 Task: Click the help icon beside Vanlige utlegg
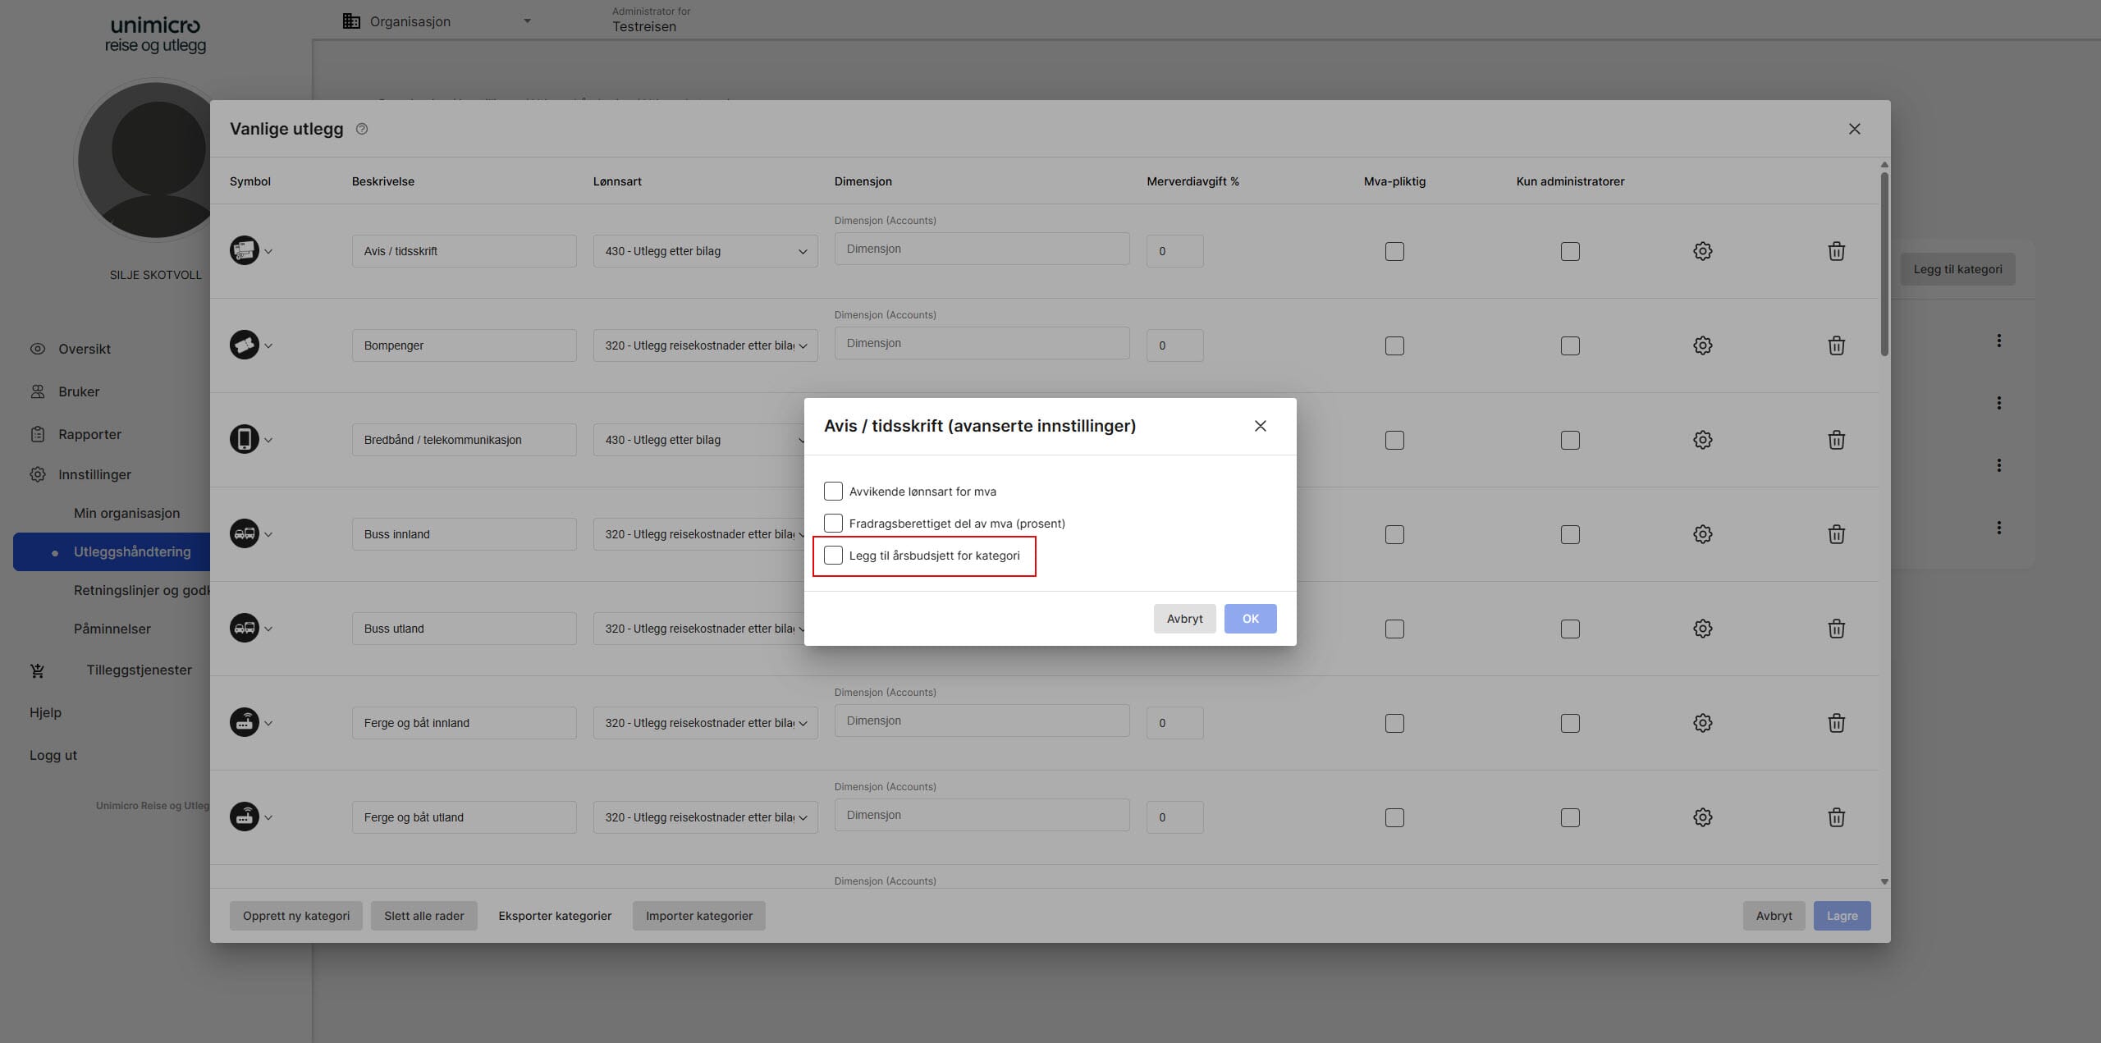tap(362, 129)
